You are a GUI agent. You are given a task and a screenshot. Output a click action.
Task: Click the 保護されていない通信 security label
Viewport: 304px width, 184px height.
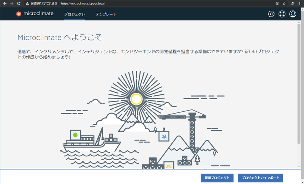point(44,3)
